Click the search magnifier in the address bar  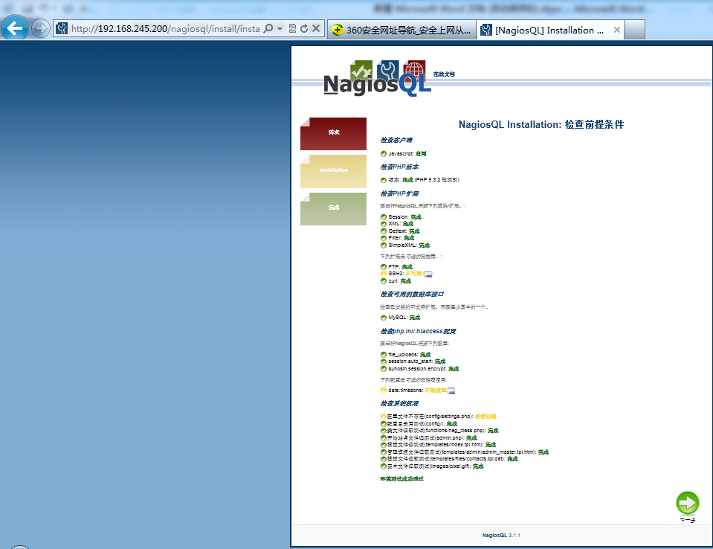point(268,29)
